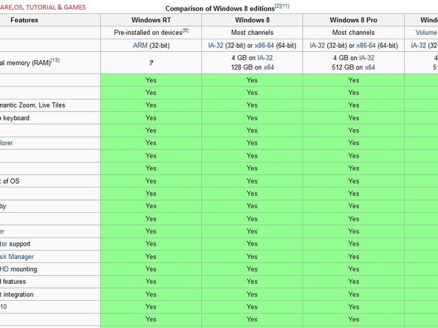The width and height of the screenshot is (438, 328).
Task: Select 'Pre-installed on devices' text
Action: pos(148,32)
